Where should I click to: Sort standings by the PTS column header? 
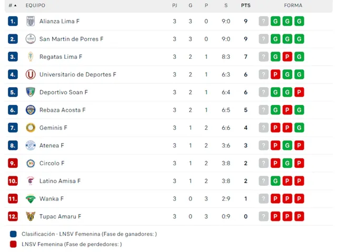click(x=246, y=6)
